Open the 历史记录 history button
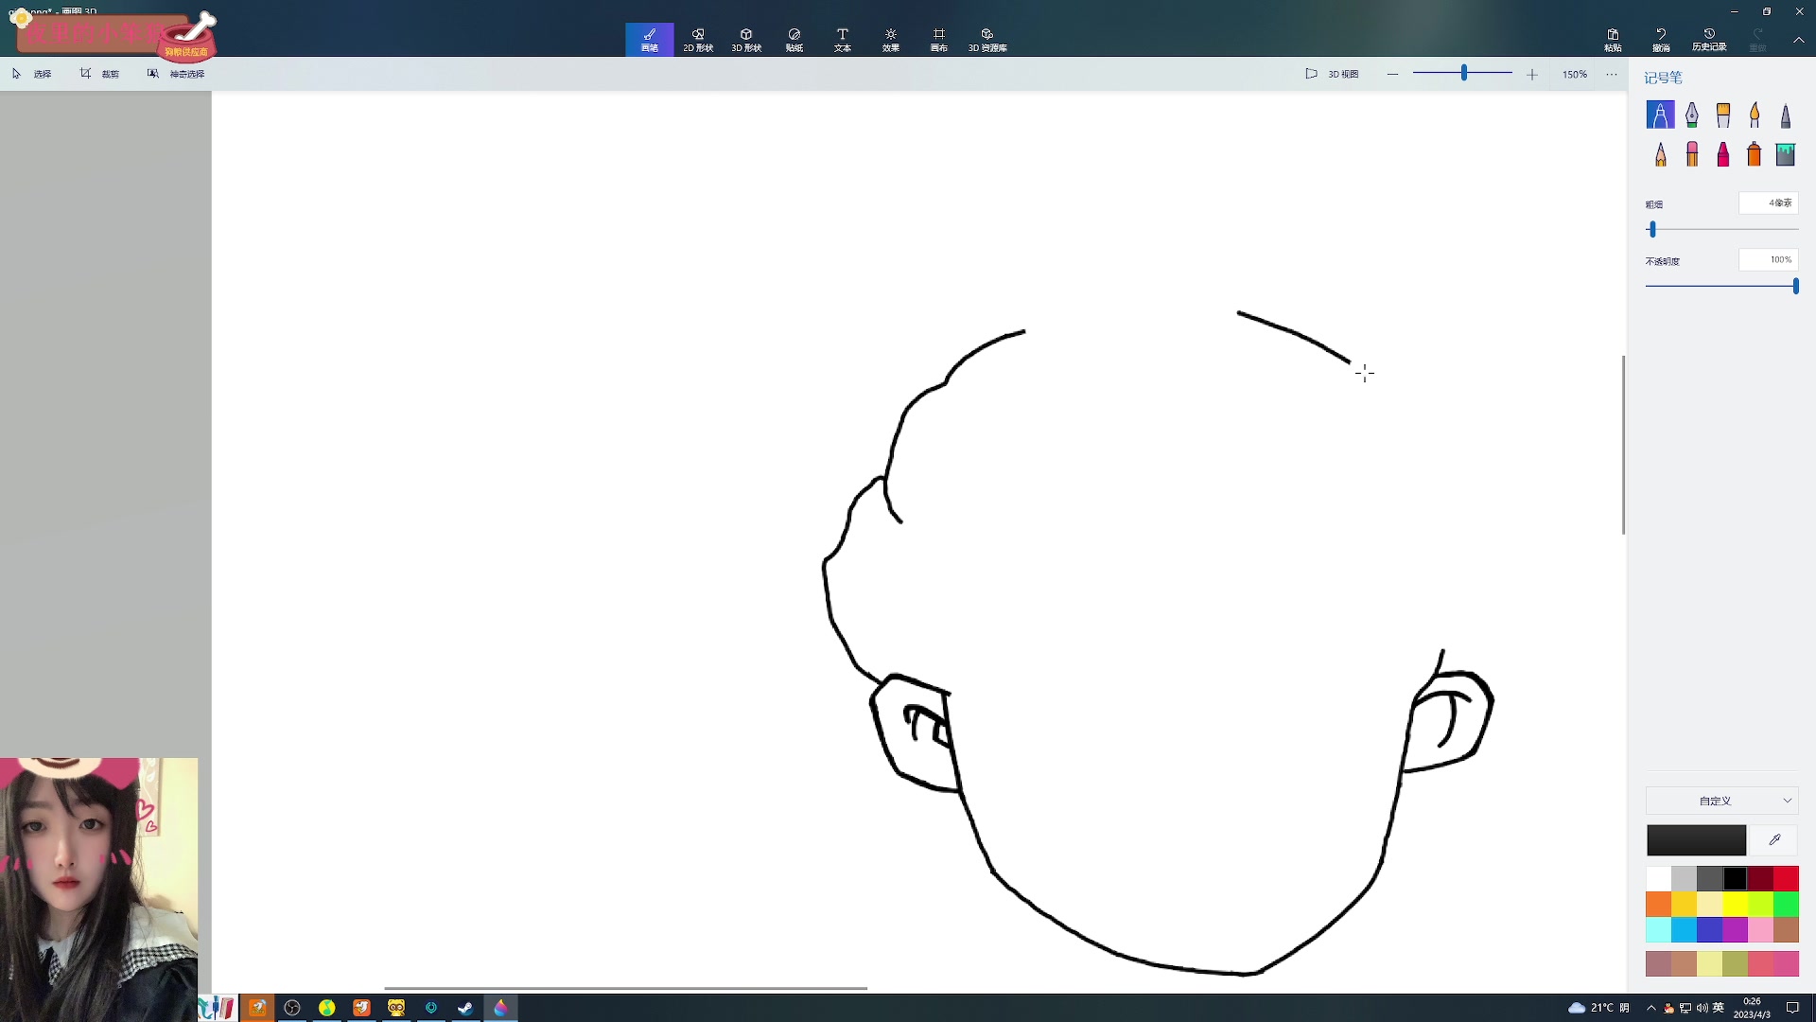 tap(1709, 40)
